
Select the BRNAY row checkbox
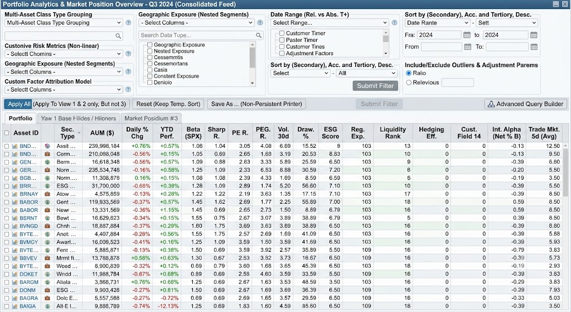(x=7, y=194)
